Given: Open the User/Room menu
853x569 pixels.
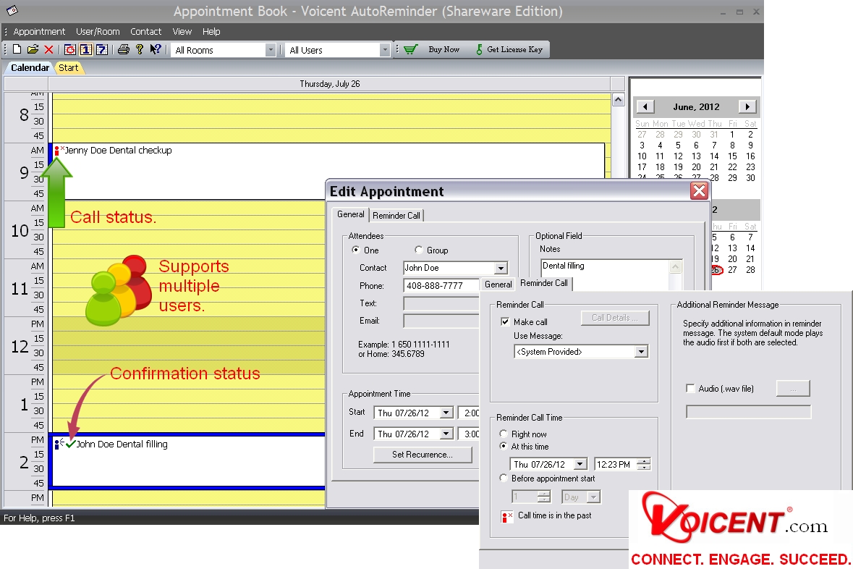Looking at the screenshot, I should click(98, 31).
